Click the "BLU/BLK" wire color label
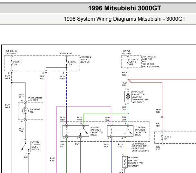 click(107, 146)
